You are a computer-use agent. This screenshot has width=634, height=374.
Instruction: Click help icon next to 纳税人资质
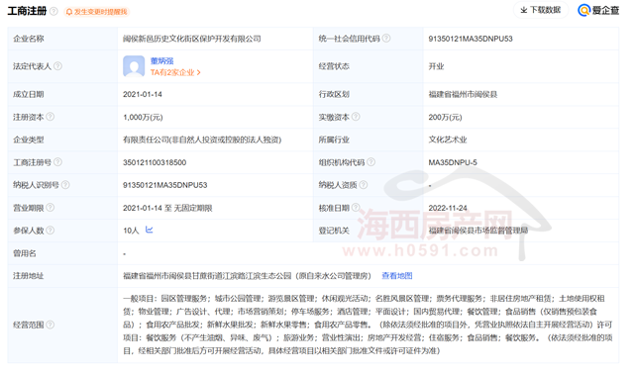pos(364,185)
